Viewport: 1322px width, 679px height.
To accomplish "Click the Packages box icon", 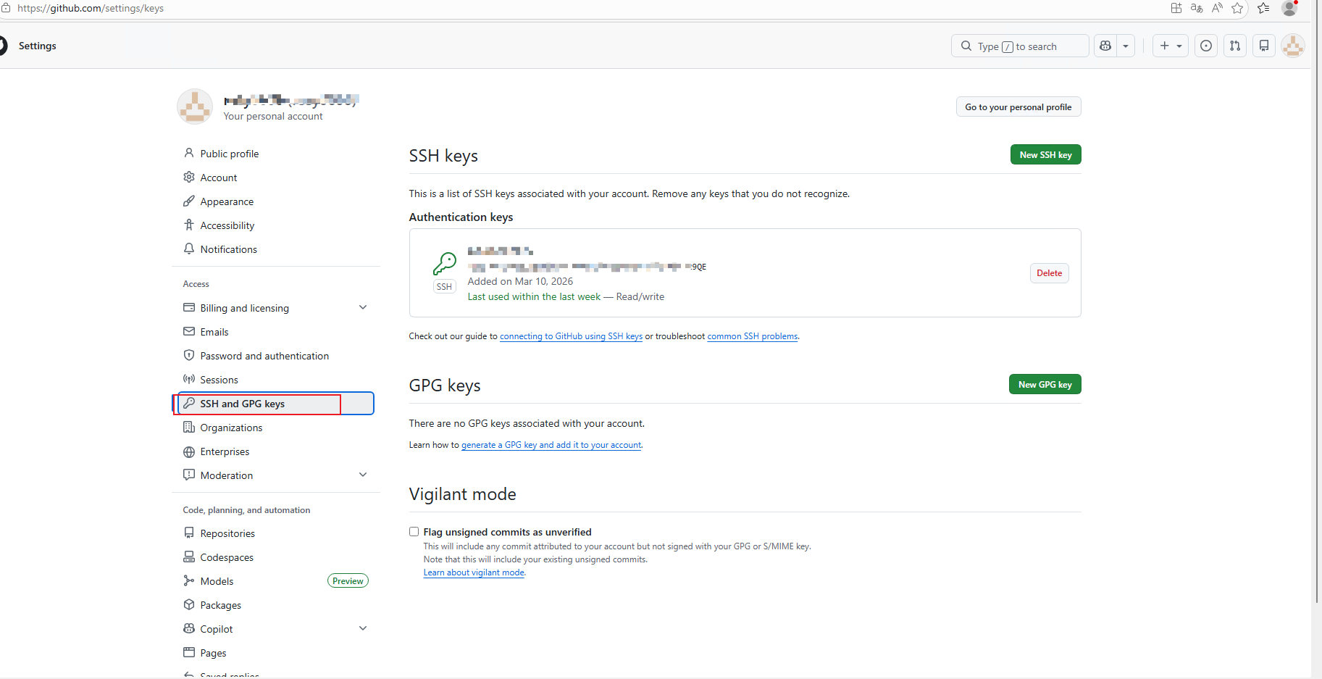I will [x=189, y=604].
